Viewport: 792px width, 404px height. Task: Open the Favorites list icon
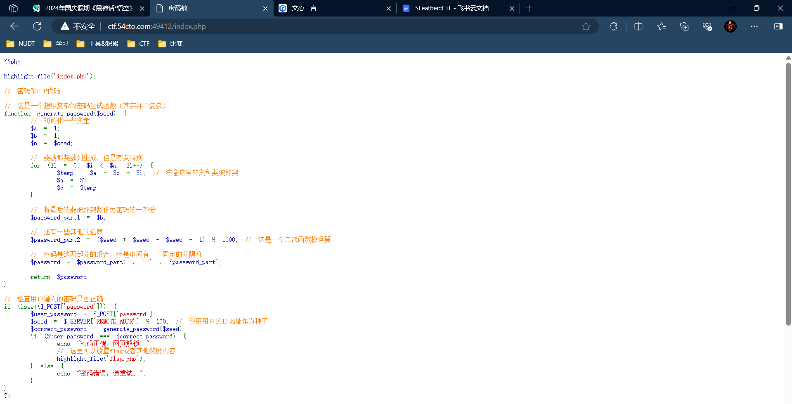click(x=661, y=26)
